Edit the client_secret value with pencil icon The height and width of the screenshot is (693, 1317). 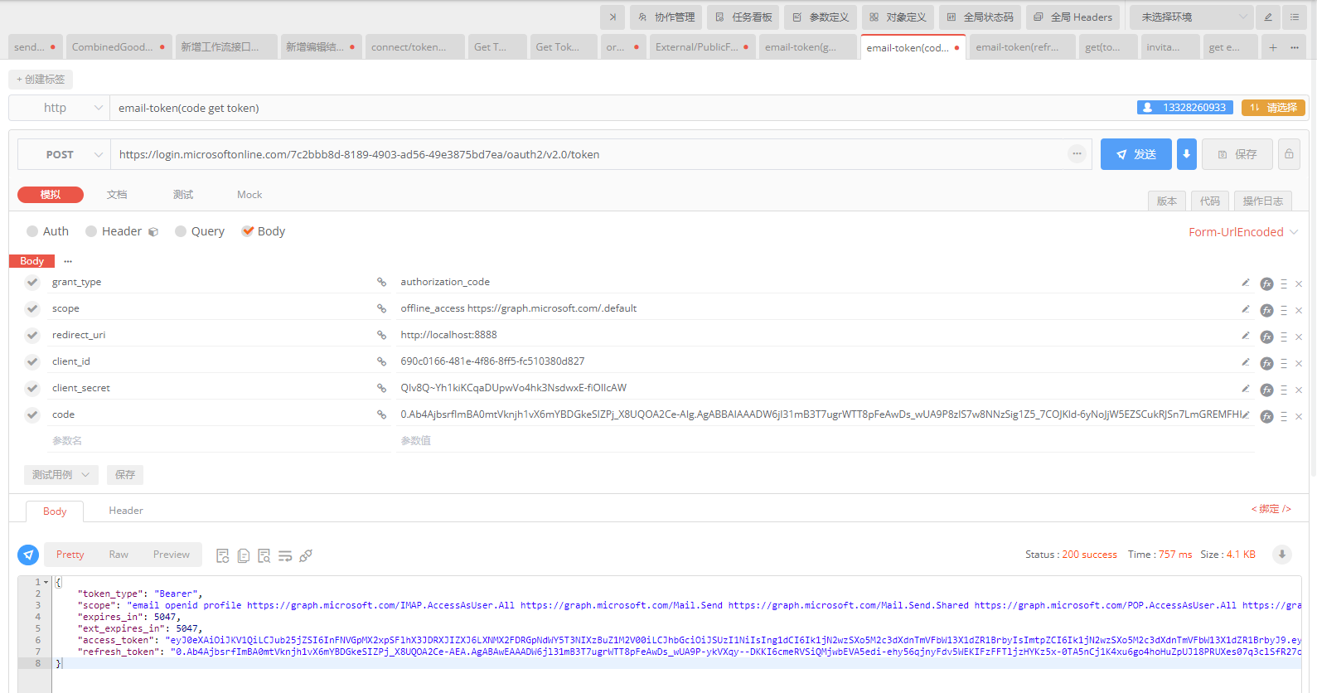(x=1246, y=389)
